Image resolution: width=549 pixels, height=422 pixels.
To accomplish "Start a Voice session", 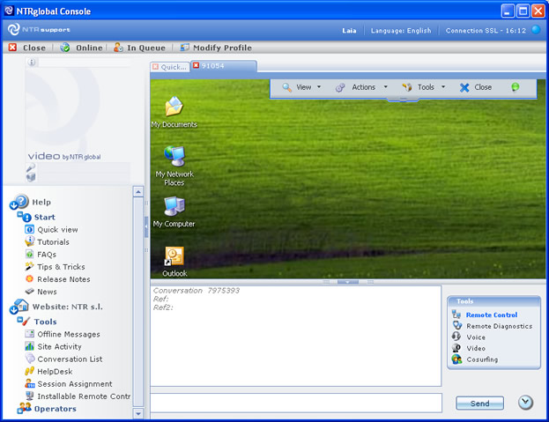I will (476, 337).
